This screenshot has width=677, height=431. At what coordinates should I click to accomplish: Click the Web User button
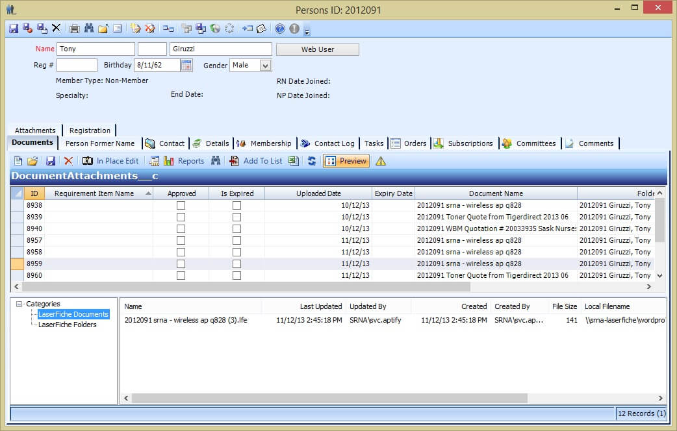point(318,49)
